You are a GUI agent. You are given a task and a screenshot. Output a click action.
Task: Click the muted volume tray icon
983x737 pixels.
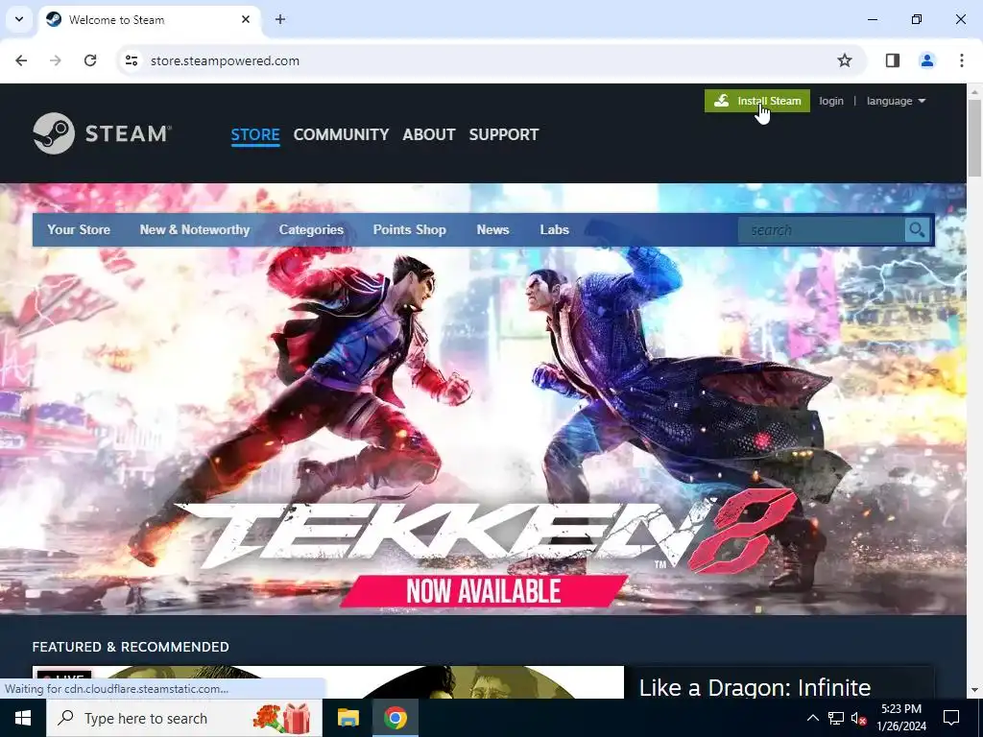[858, 718]
